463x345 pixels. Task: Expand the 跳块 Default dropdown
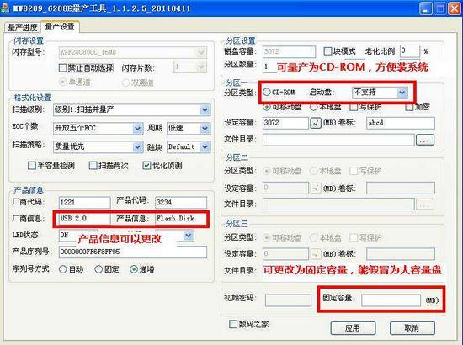coord(189,146)
